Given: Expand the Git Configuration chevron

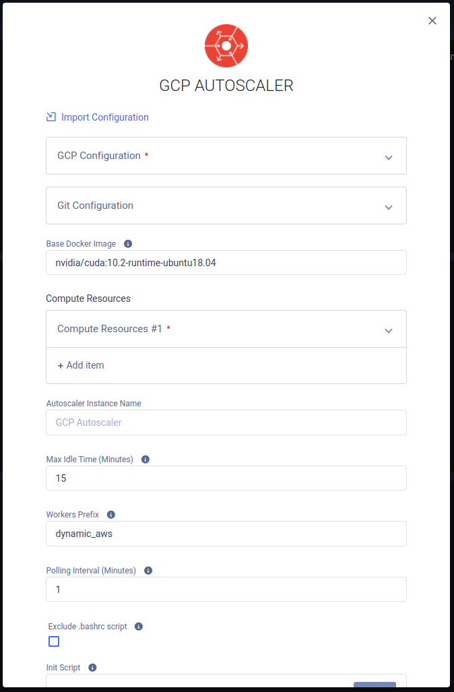Looking at the screenshot, I should [x=388, y=207].
